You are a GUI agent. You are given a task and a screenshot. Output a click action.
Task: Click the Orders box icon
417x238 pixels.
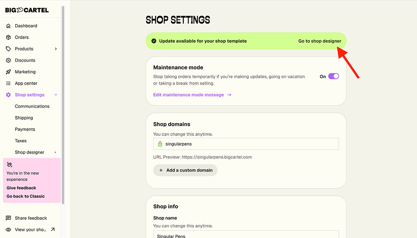(9, 37)
